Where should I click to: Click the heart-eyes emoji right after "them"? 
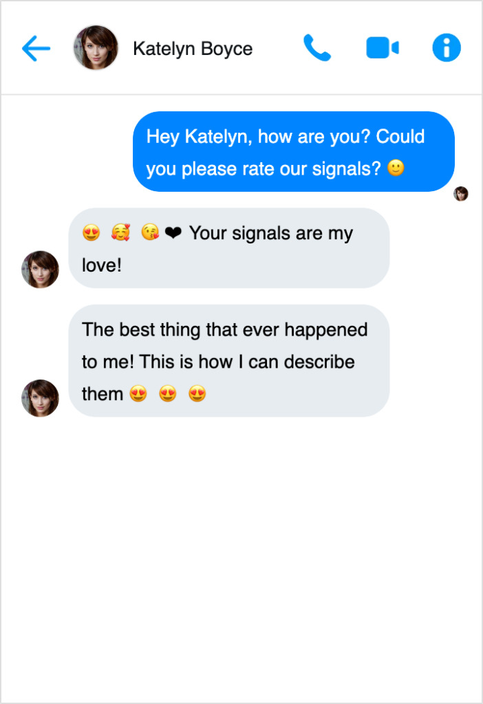(138, 394)
